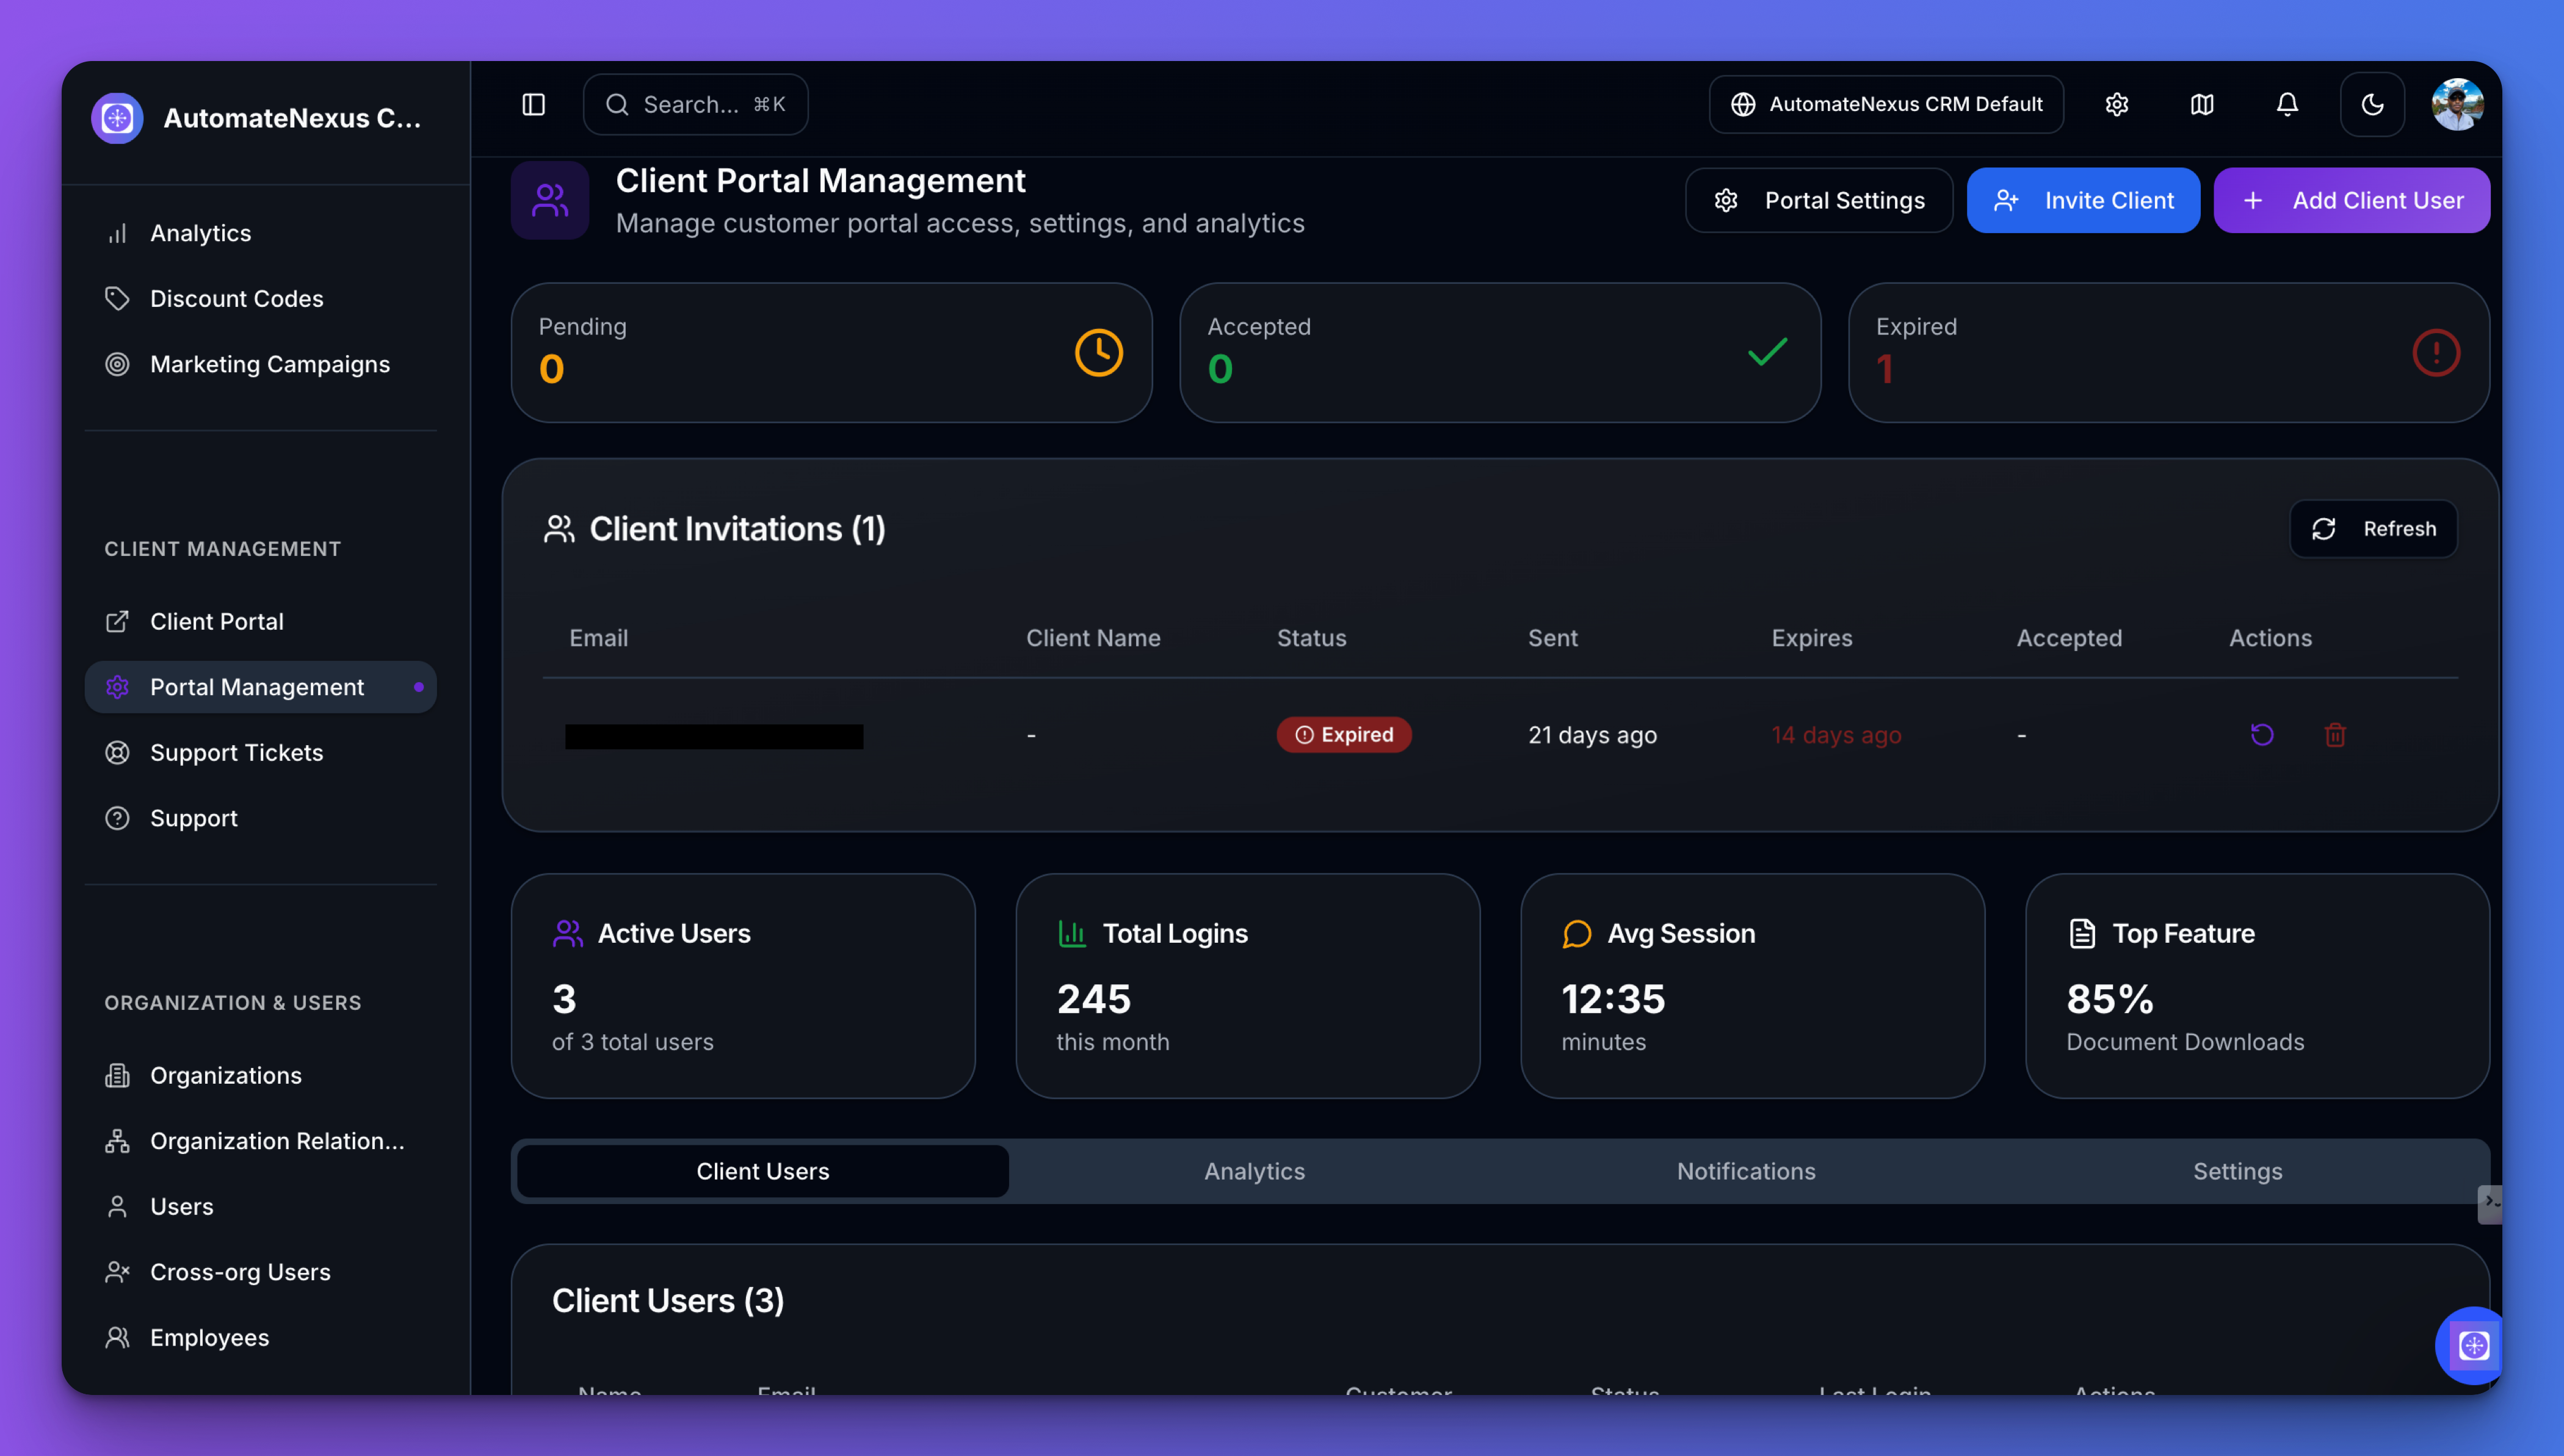Delete the expired invitation using the trash icon
This screenshot has height=1456, width=2564.
pyautogui.click(x=2336, y=735)
